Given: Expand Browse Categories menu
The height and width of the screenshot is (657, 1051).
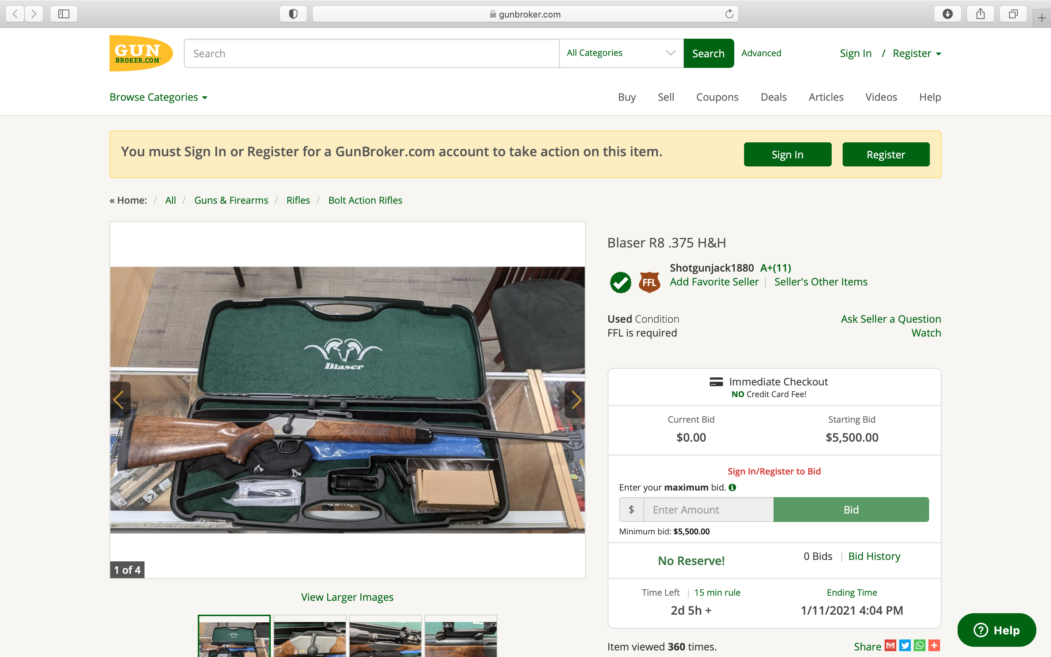Looking at the screenshot, I should point(158,97).
